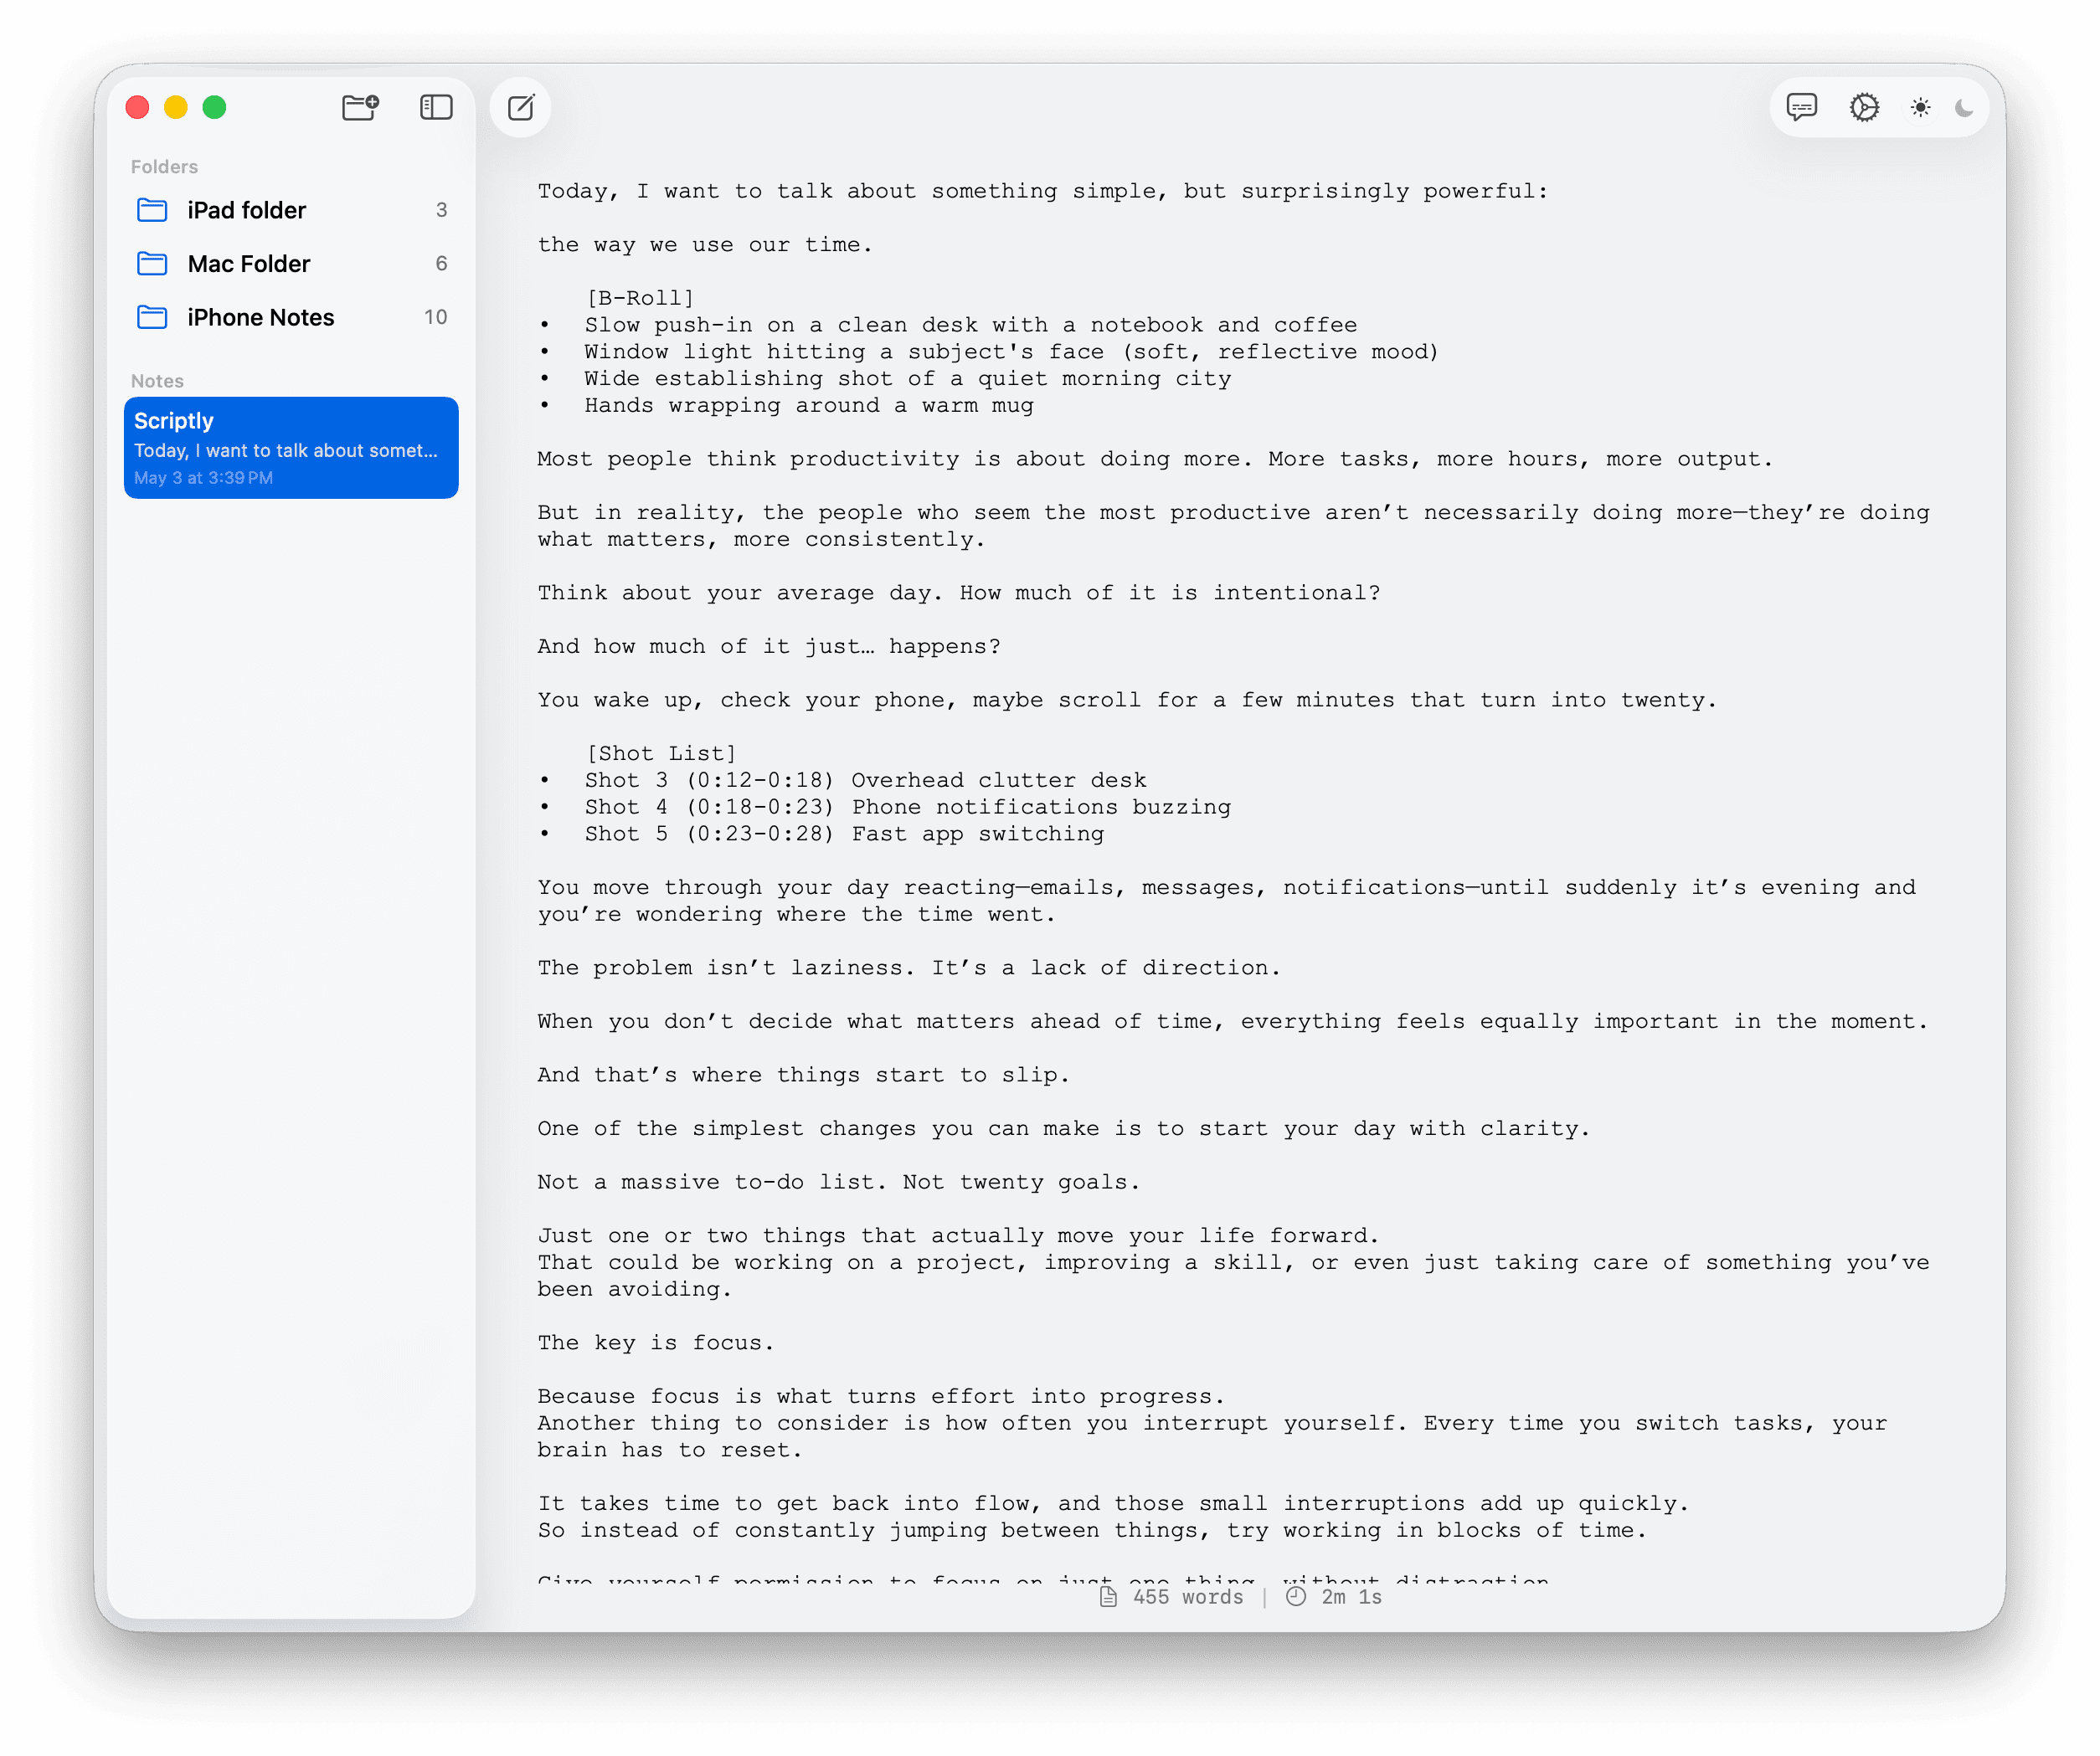Click 'And that's where things start to slip.'

[x=804, y=1076]
